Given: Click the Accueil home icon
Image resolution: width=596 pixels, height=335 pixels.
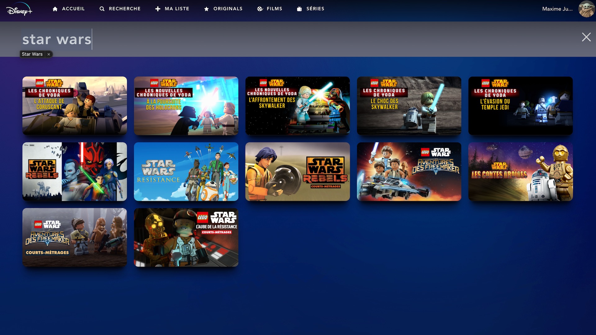Looking at the screenshot, I should (55, 9).
